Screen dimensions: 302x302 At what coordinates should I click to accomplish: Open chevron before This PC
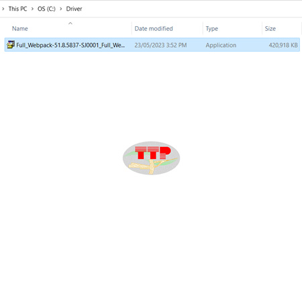pos(3,9)
